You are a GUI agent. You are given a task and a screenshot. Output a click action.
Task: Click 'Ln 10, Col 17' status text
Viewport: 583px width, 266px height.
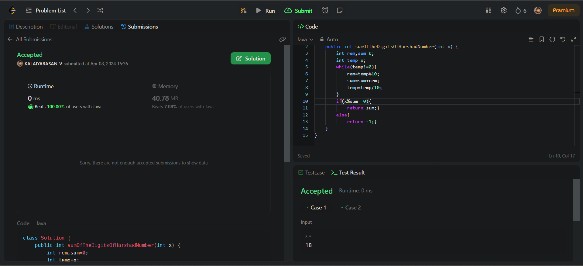[562, 156]
